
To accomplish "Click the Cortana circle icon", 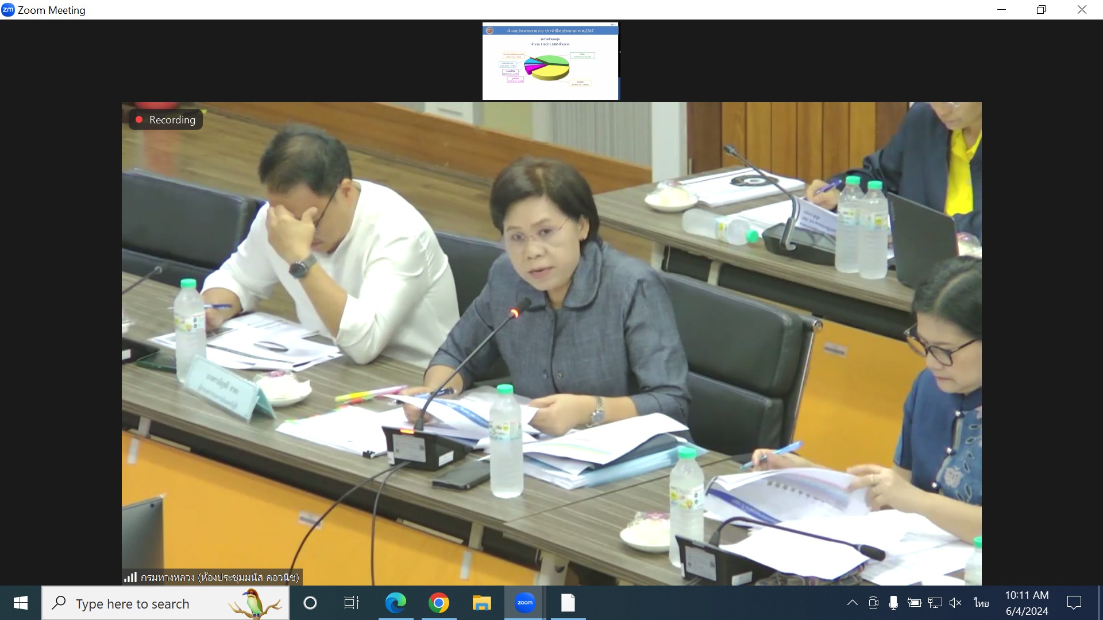I will coord(310,603).
